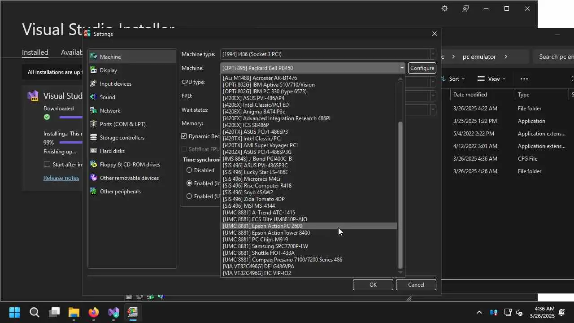Click the Search pc emulator field
Screen dimensions: 574x323
point(554,57)
